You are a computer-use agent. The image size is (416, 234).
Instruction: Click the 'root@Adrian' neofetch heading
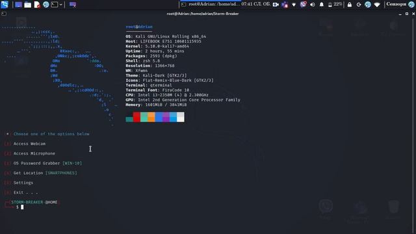tap(139, 27)
